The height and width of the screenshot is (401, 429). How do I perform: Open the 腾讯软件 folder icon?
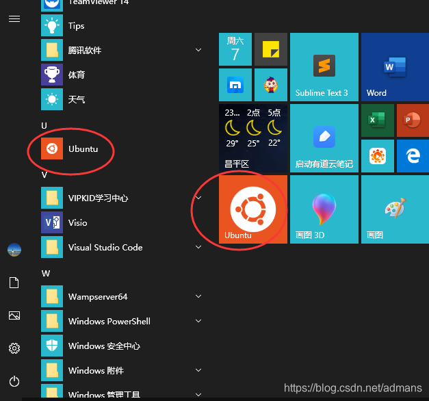(x=52, y=50)
